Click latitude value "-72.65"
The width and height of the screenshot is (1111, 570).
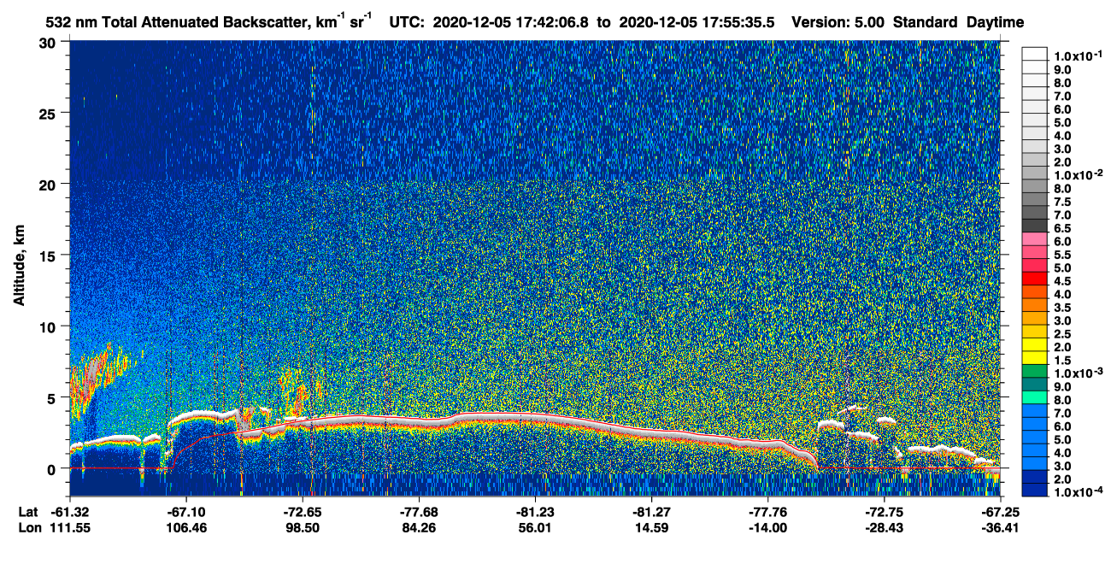coord(303,512)
